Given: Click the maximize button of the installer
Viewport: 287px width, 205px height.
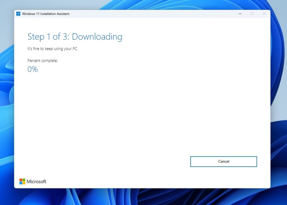Looking at the screenshot, I should (x=252, y=13).
